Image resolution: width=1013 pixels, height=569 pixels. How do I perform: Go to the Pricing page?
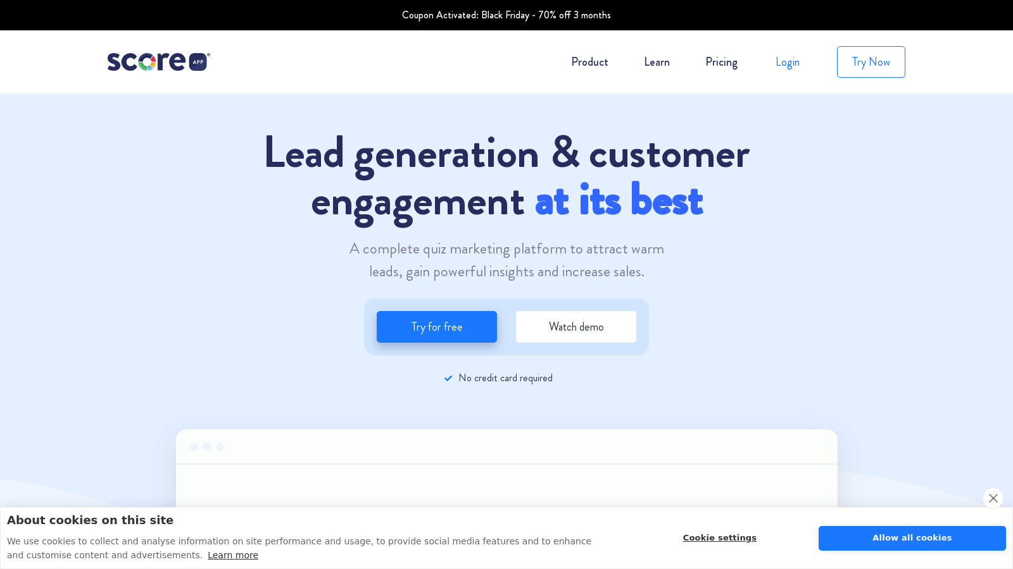point(721,62)
